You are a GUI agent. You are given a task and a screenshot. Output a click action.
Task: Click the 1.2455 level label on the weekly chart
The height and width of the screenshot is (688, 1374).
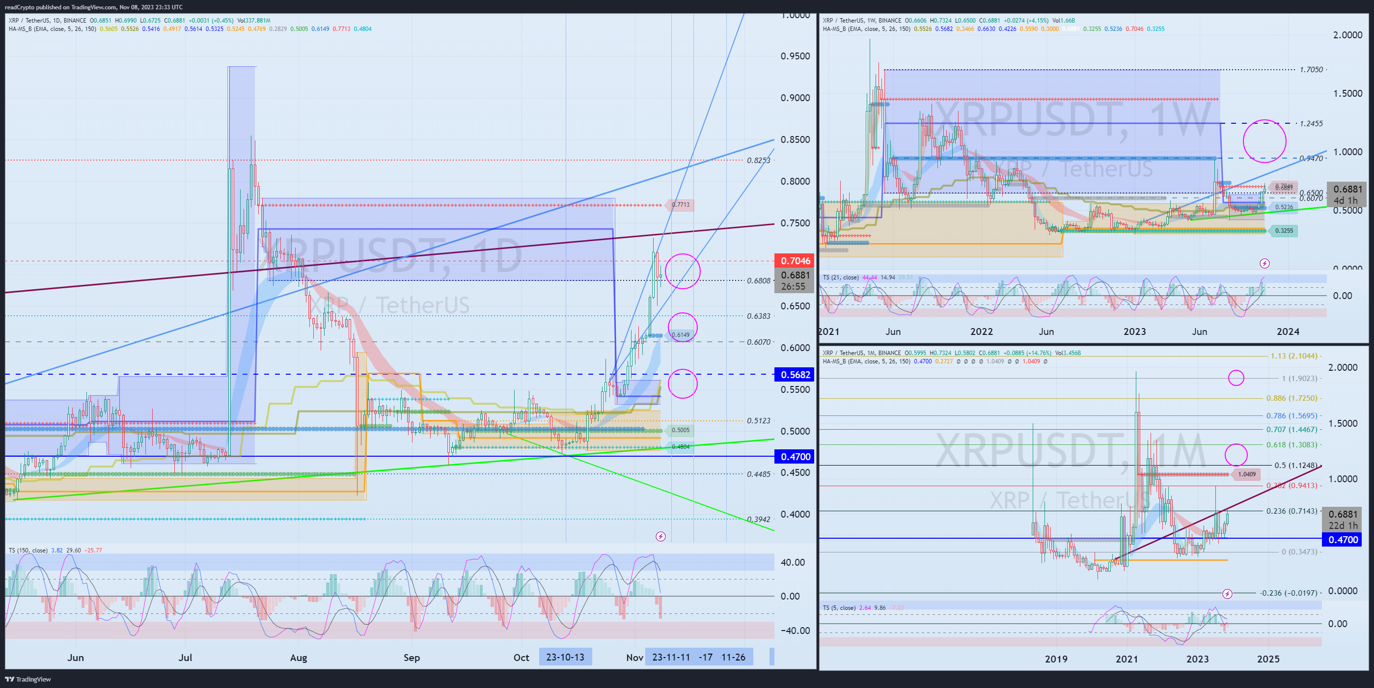pos(1311,123)
